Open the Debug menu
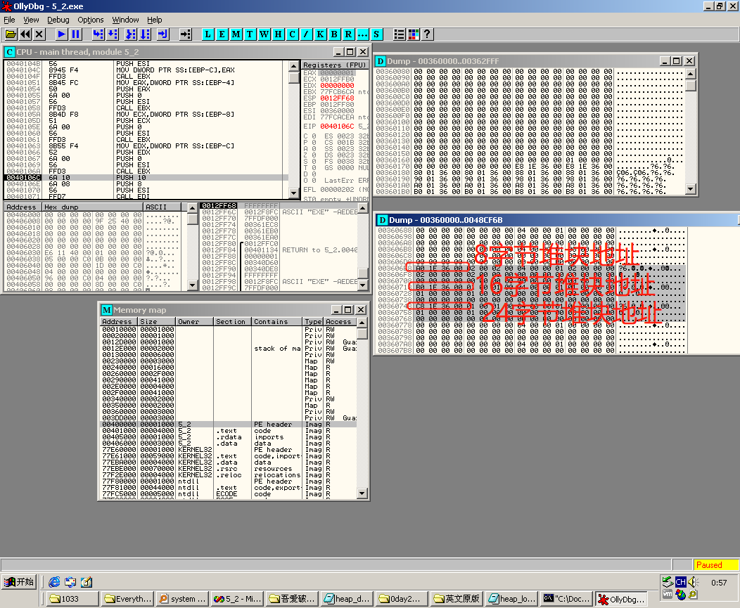 (58, 20)
